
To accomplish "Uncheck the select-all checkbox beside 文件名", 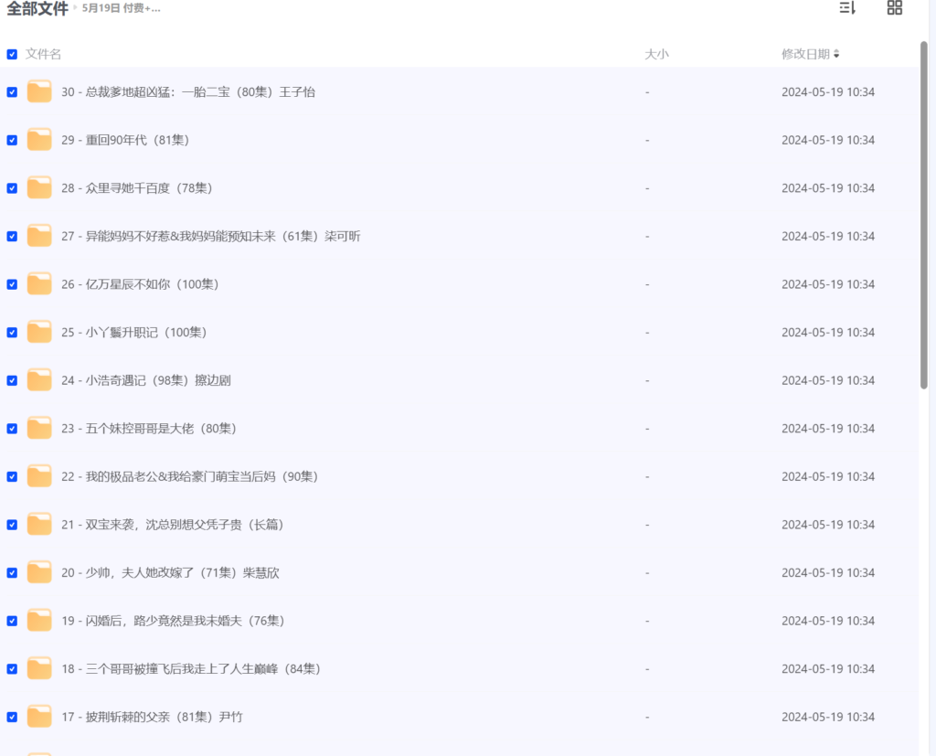I will point(12,54).
